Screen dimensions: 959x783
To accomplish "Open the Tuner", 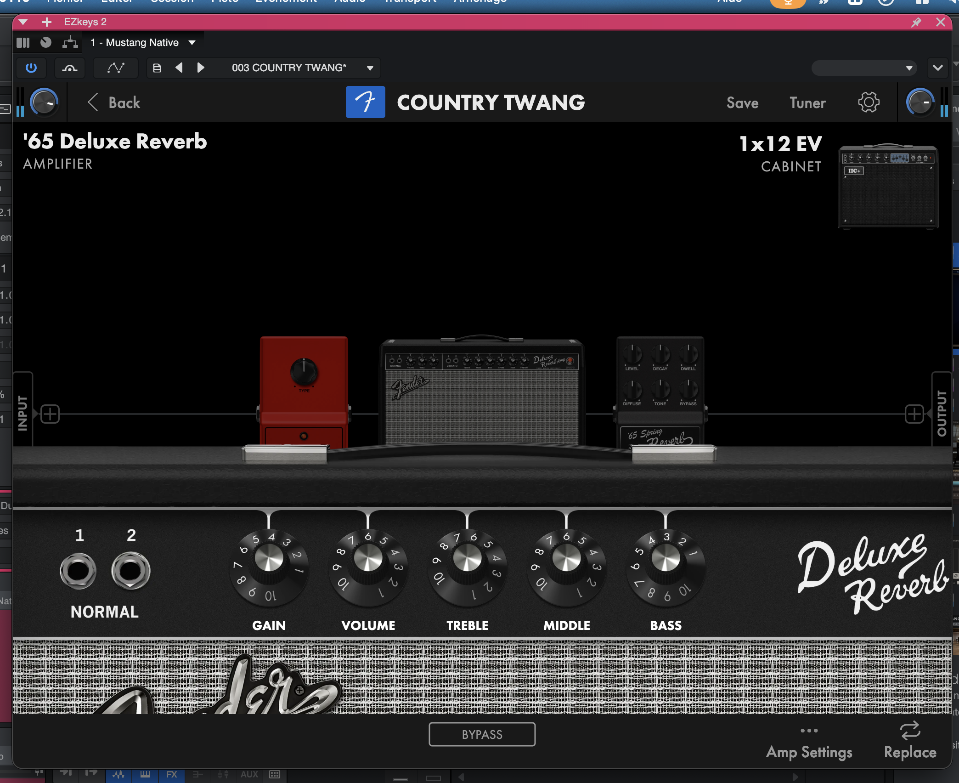I will coord(807,102).
